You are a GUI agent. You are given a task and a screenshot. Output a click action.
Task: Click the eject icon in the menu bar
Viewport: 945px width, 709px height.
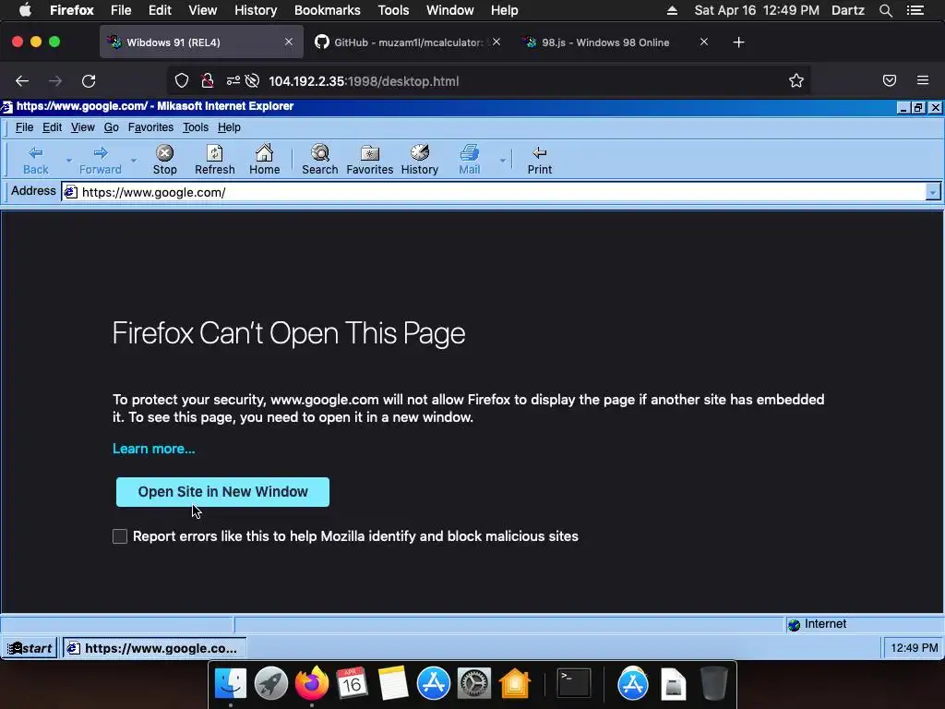pos(672,10)
